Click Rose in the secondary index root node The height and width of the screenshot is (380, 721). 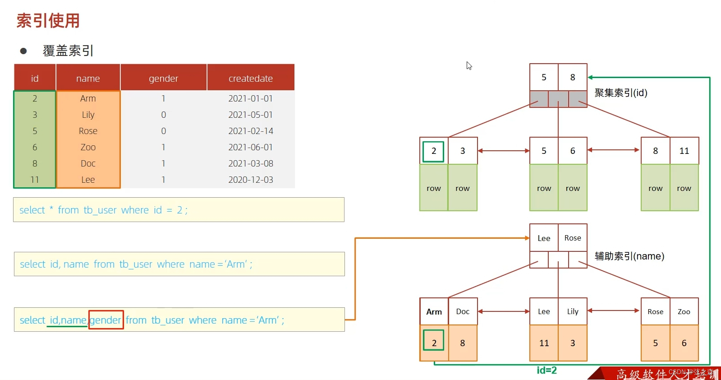573,238
